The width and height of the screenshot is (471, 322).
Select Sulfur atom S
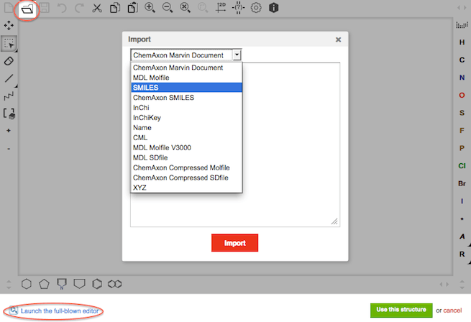[x=462, y=113]
